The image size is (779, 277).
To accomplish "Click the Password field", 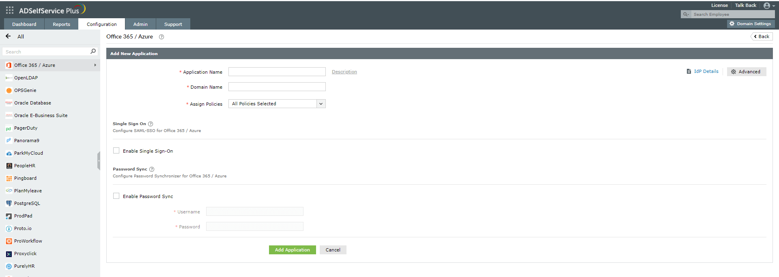I will click(254, 226).
